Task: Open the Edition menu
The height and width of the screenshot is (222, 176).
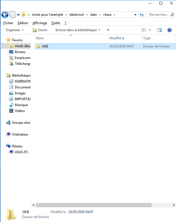Action: 23,23
